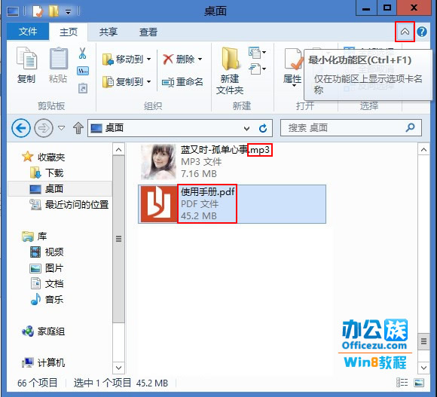
Task: Click the Back navigation arrow
Action: (21, 128)
